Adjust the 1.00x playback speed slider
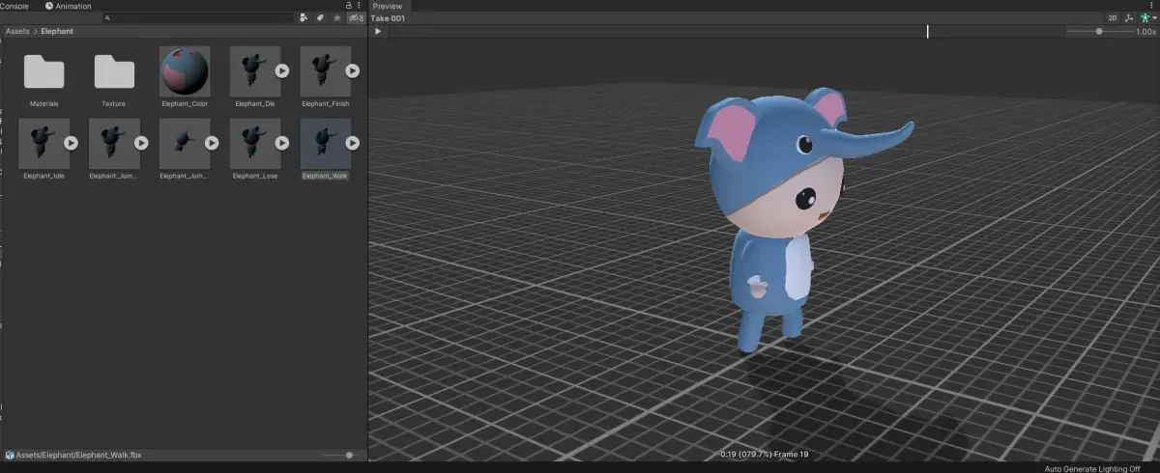Image resolution: width=1160 pixels, height=473 pixels. tap(1100, 32)
